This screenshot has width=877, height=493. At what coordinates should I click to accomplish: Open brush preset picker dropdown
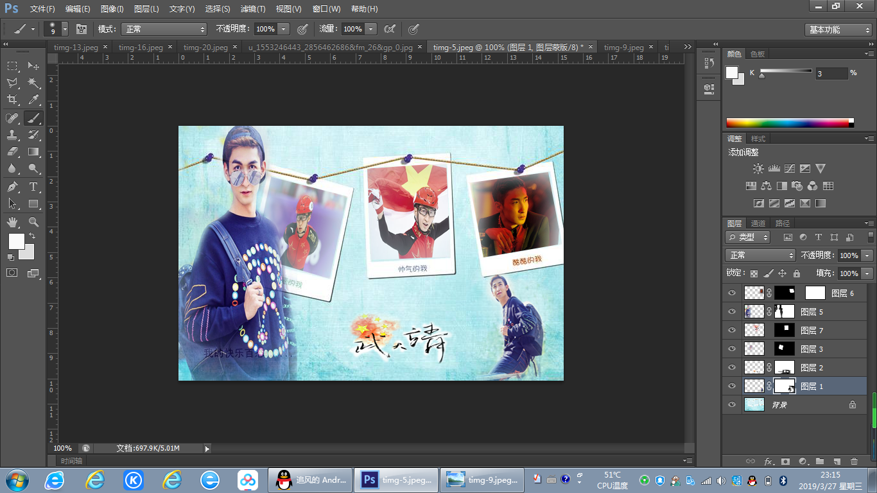tap(64, 29)
